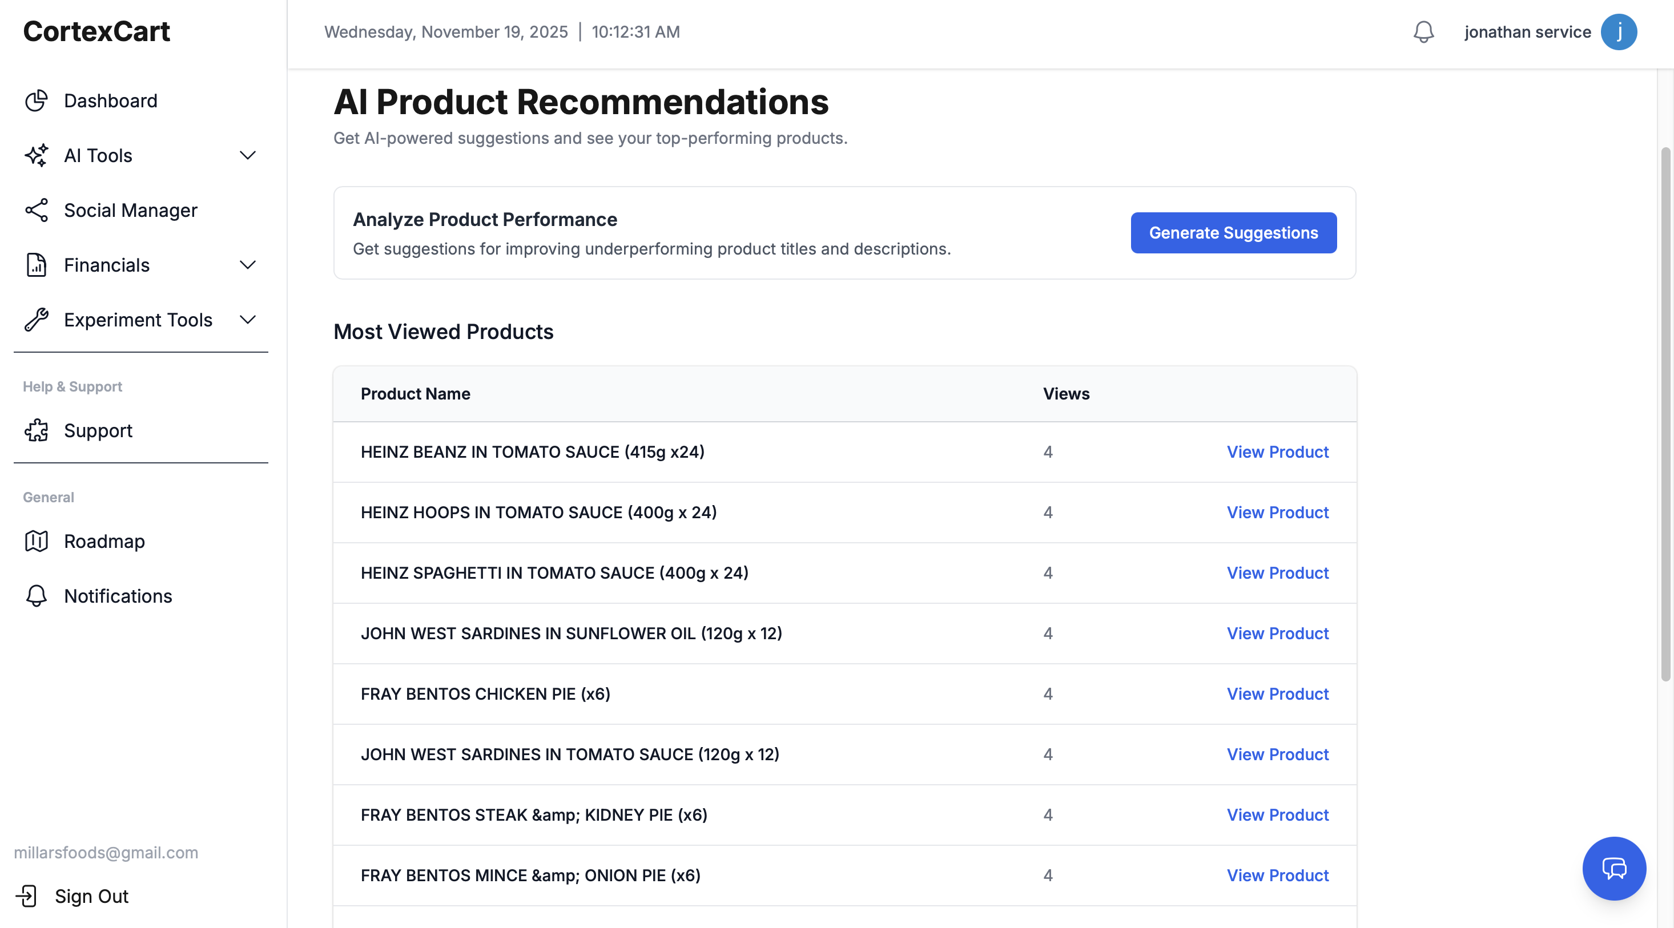The height and width of the screenshot is (928, 1674).
Task: Select the Social Manager share icon
Action: (x=36, y=210)
